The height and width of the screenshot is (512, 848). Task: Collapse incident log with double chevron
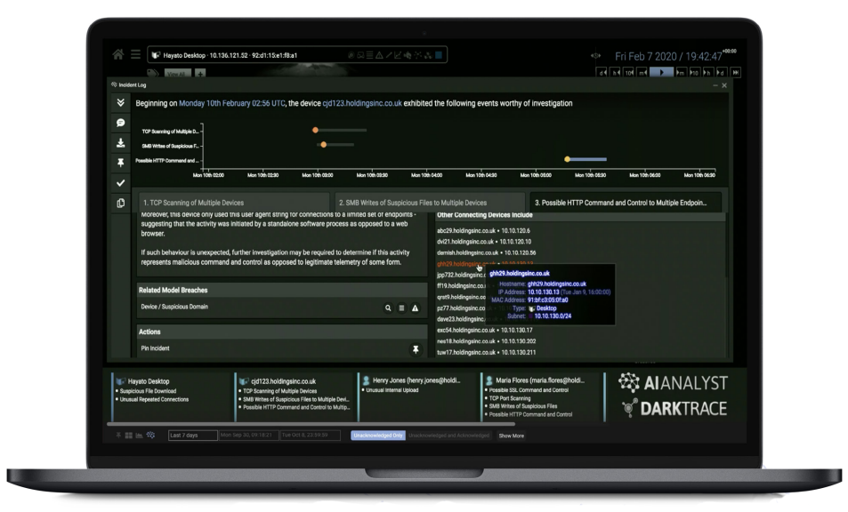(121, 103)
